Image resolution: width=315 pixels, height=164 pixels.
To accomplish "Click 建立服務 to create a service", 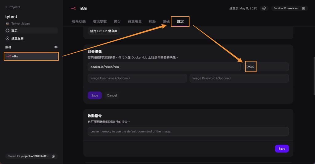I will pyautogui.click(x=18, y=38).
